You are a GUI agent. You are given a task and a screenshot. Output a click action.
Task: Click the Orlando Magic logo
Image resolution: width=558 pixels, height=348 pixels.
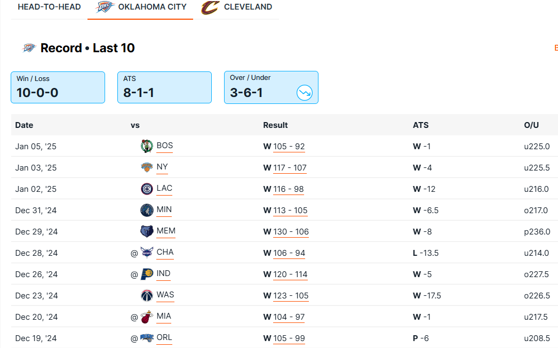(147, 338)
